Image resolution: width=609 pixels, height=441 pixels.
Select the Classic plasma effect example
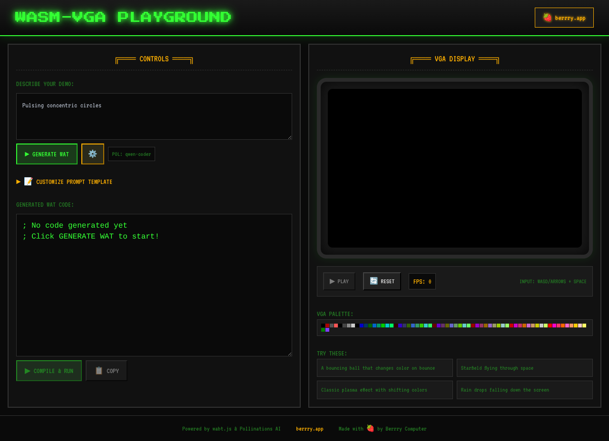[384, 390]
